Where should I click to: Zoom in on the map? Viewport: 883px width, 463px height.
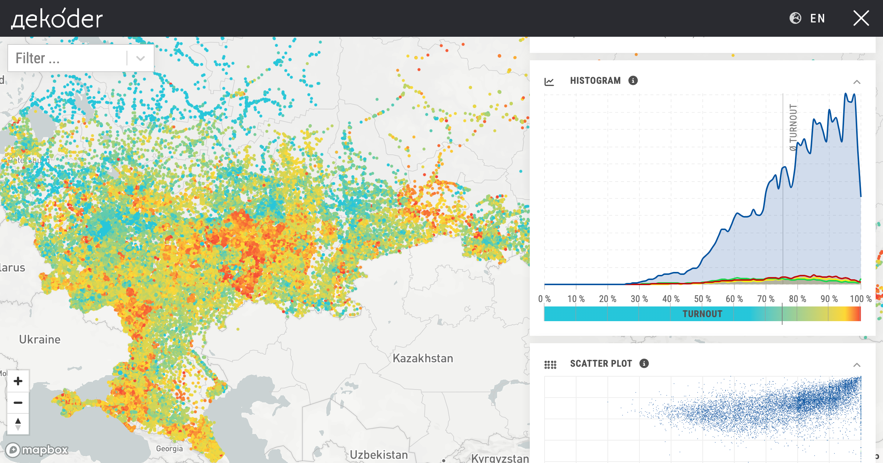coord(18,381)
